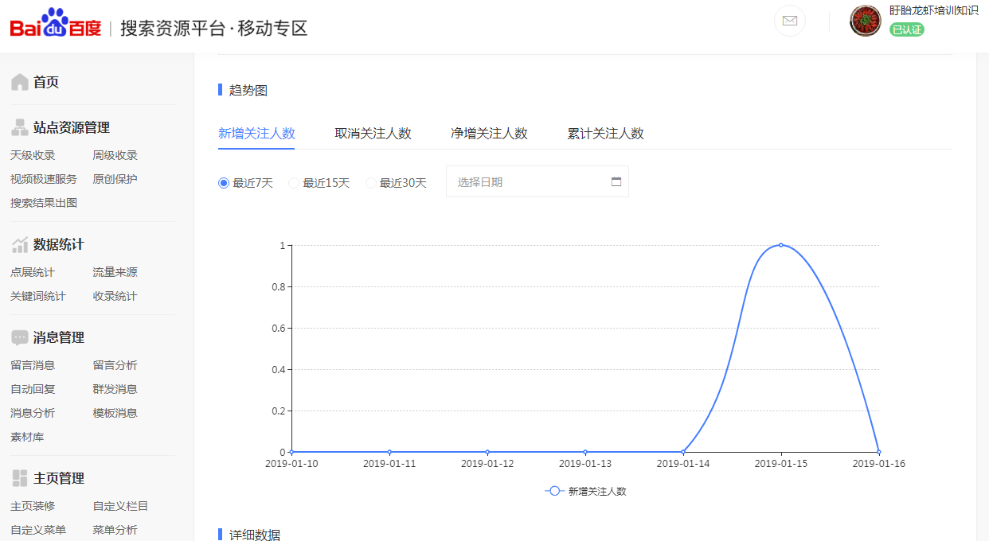The width and height of the screenshot is (989, 541).
Task: Open 收录统计 link
Action: pos(115,296)
